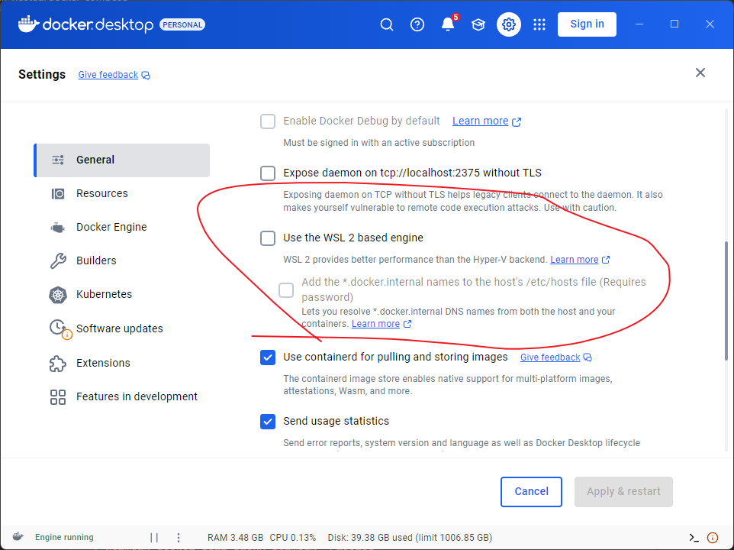The height and width of the screenshot is (550, 734).
Task: Click Apply & restart button
Action: [623, 491]
